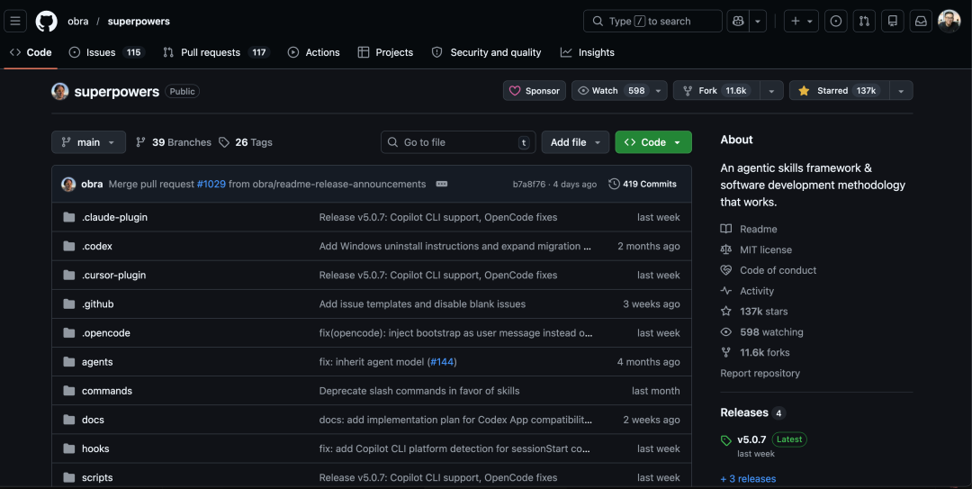Open the Copilot dropdown arrow in header
Image resolution: width=972 pixels, height=489 pixels.
point(758,21)
